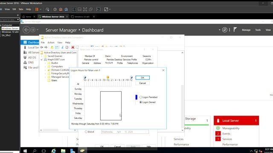The image size is (273, 153).
Task: Click the ADUC tree horizontal scrollbar thumb
Action: tap(50, 130)
